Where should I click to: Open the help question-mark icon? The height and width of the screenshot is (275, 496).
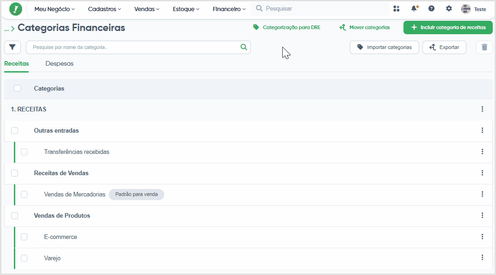431,8
